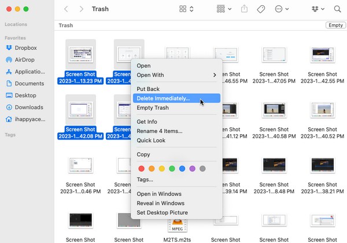Click the back navigation arrow
The image size is (347, 243).
coord(66,9)
